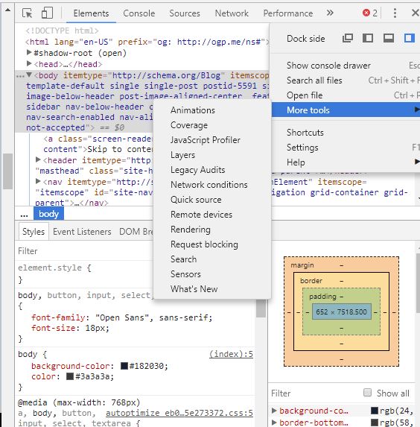This screenshot has height=427, width=420.
Task: Enable the Show all checkbox
Action: click(x=367, y=393)
